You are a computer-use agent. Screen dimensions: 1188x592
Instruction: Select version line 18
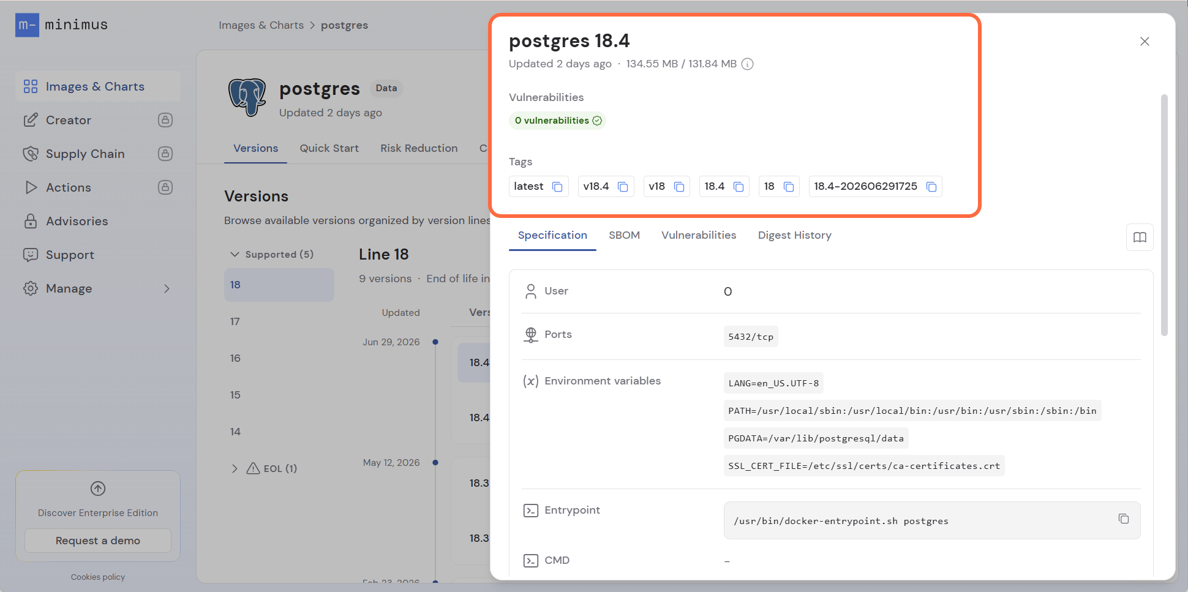pyautogui.click(x=279, y=285)
